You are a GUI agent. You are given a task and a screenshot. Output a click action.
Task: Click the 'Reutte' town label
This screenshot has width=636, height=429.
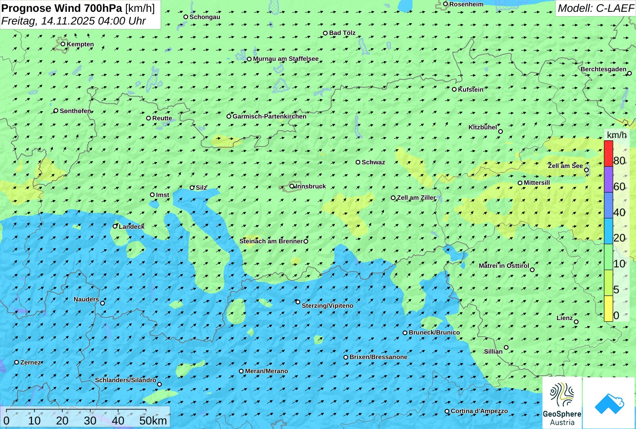pos(162,118)
